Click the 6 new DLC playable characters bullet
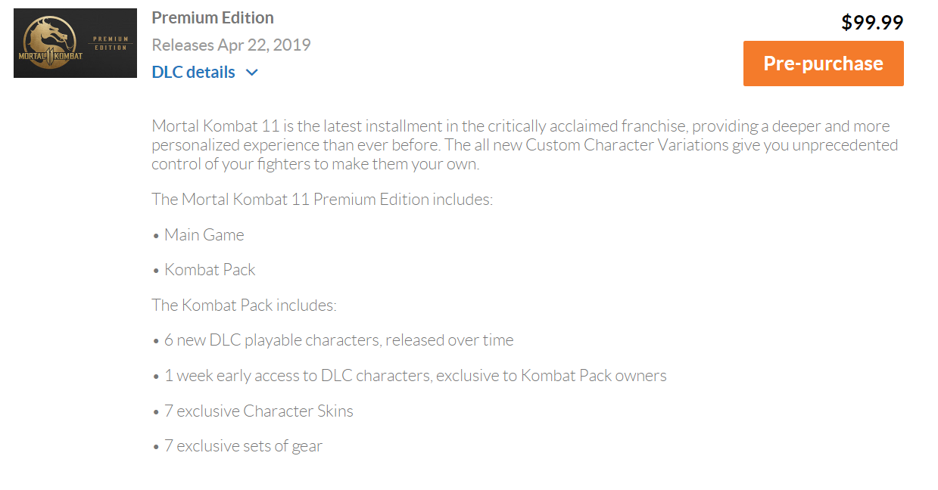The height and width of the screenshot is (490, 938). (x=338, y=340)
